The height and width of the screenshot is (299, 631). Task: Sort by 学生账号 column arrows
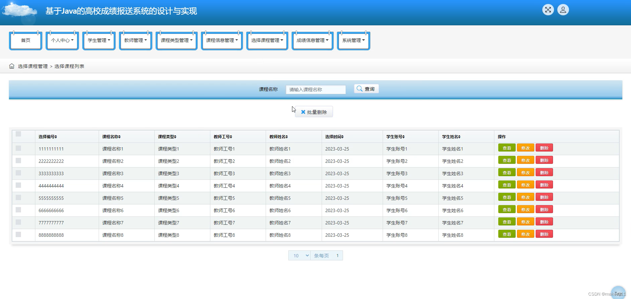click(403, 137)
